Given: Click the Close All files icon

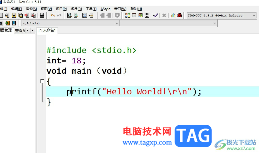Looking at the screenshot, I should 33,16.
